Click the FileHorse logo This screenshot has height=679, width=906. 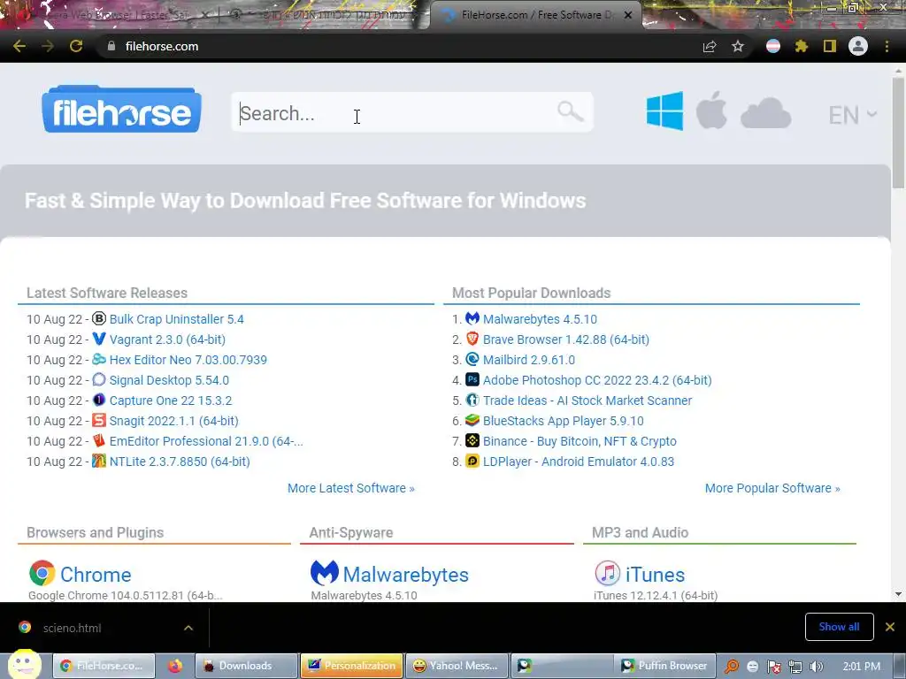[x=121, y=110]
